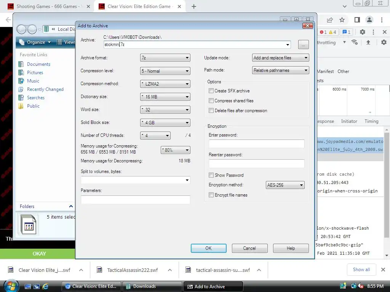Click Explorer back navigation button

tap(21, 30)
